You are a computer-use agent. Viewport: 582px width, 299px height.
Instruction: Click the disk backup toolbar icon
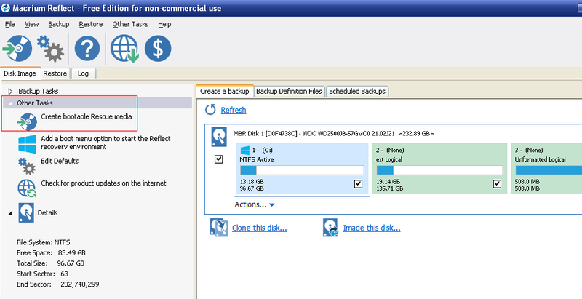pyautogui.click(x=17, y=49)
